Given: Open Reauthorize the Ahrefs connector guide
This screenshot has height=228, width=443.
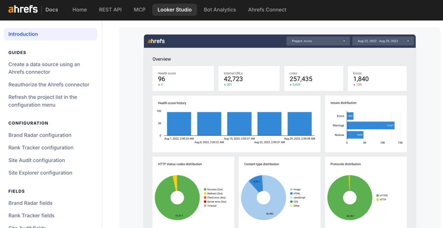Looking at the screenshot, I should coord(49,85).
